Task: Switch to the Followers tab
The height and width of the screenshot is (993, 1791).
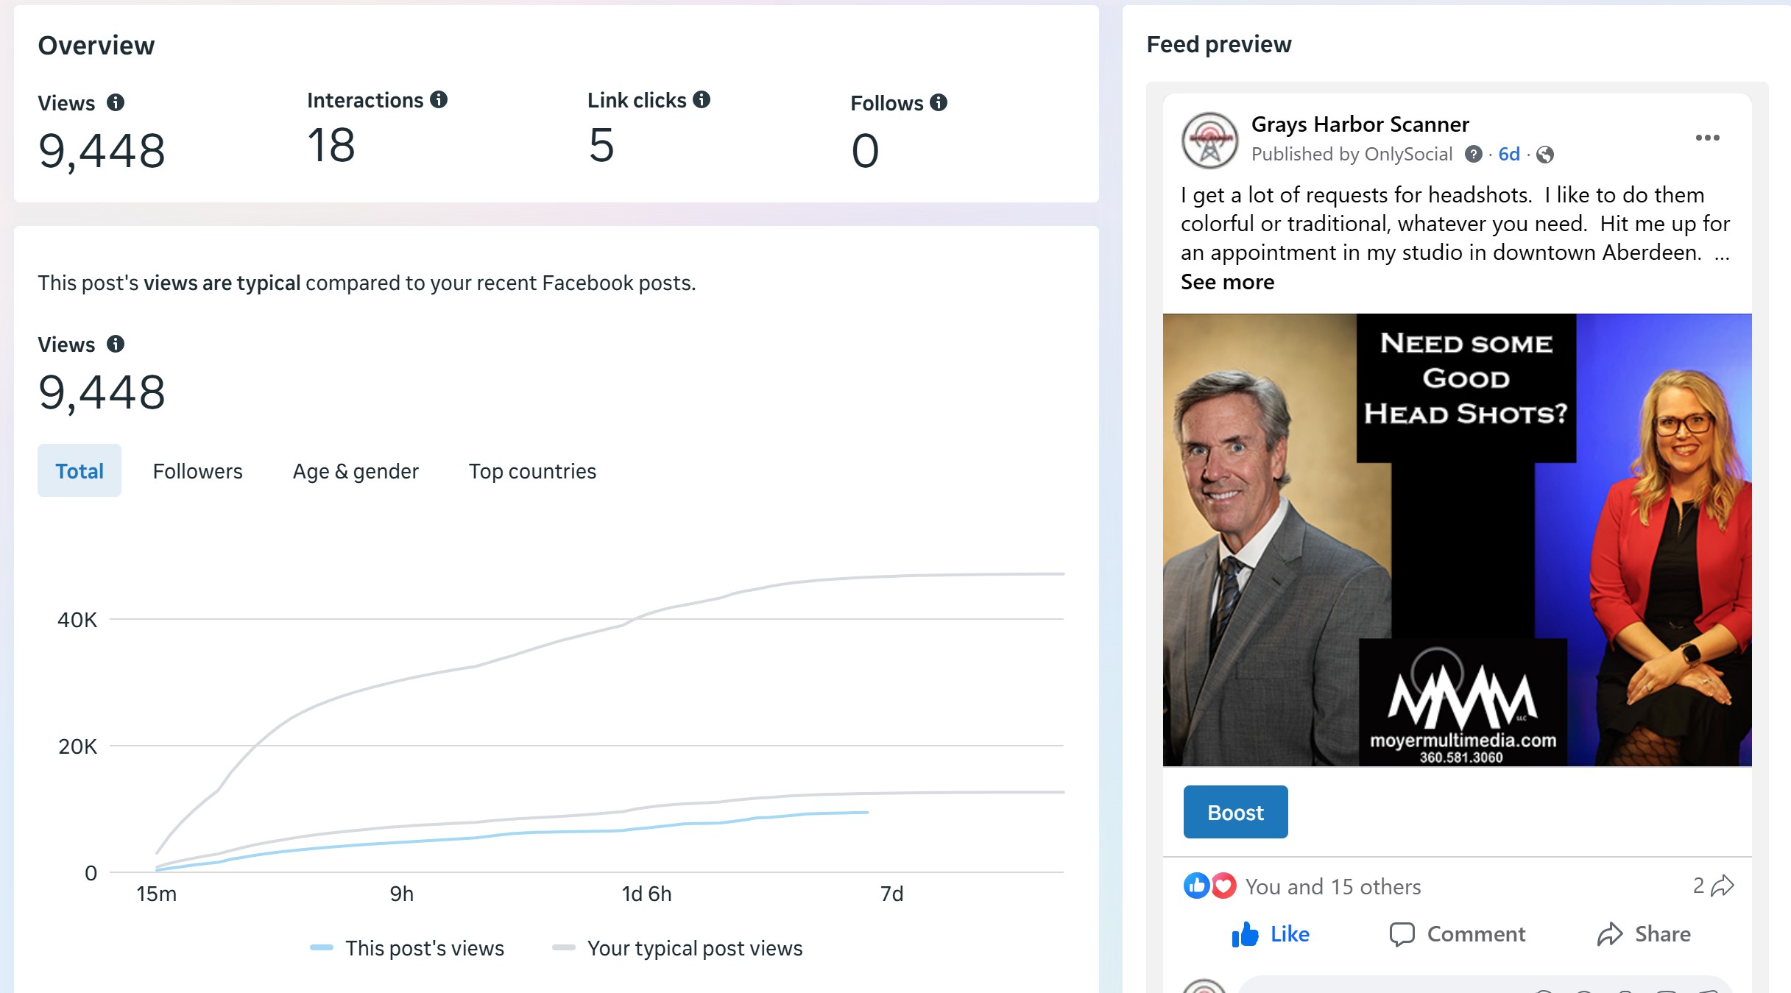Action: (x=197, y=470)
